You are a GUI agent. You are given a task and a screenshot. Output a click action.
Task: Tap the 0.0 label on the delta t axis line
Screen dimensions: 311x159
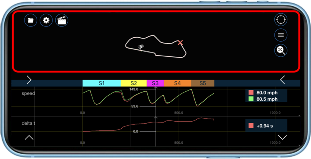(136, 131)
